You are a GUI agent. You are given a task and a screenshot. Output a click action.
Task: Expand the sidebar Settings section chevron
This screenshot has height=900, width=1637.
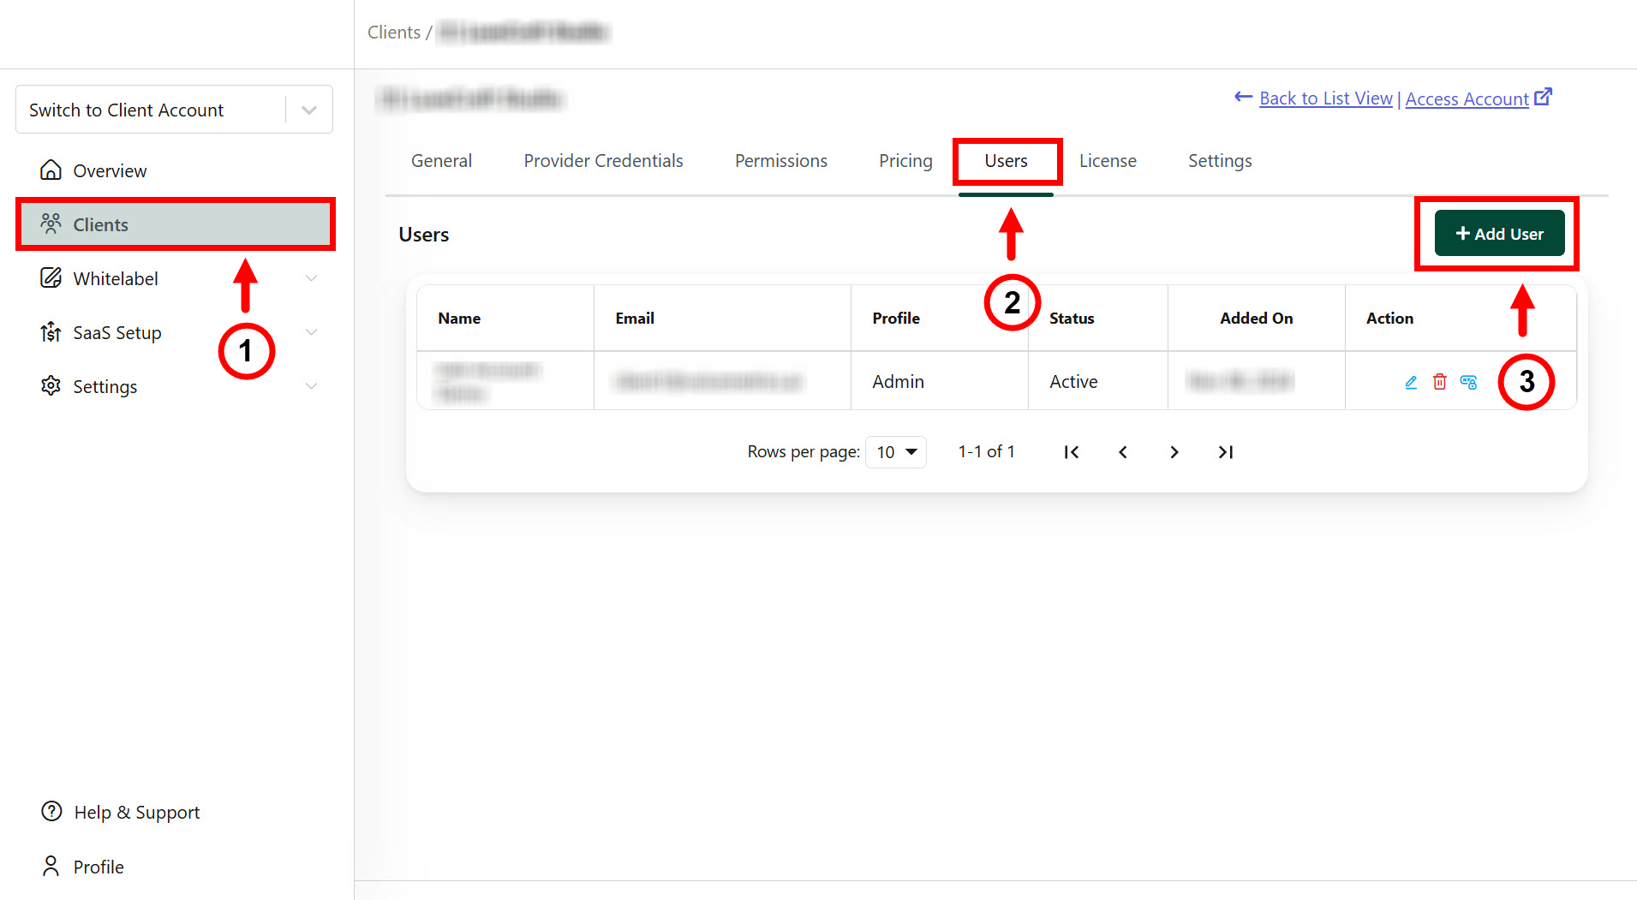pos(311,386)
